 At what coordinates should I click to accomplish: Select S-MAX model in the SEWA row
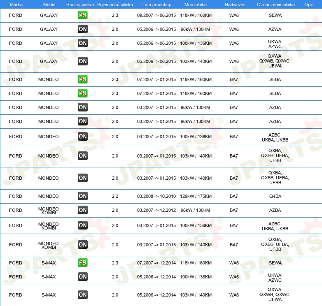tap(49, 263)
